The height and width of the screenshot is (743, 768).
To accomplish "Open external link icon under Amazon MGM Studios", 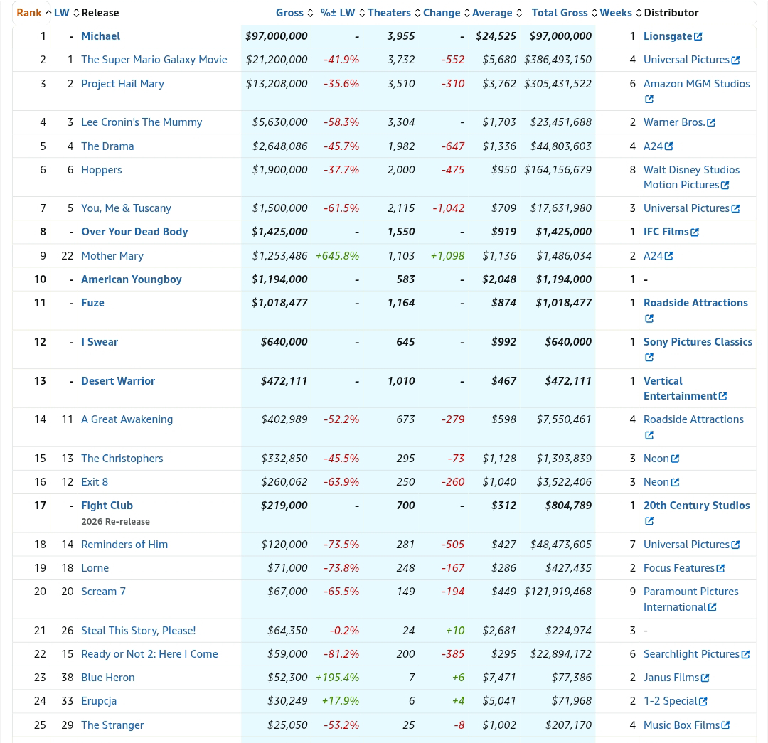I will coord(649,100).
